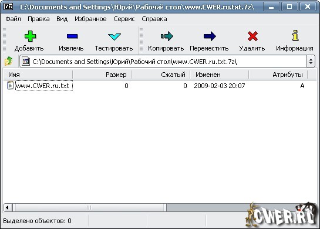Open the Файл menu
Screen dimensions: 320x229
tap(13, 19)
